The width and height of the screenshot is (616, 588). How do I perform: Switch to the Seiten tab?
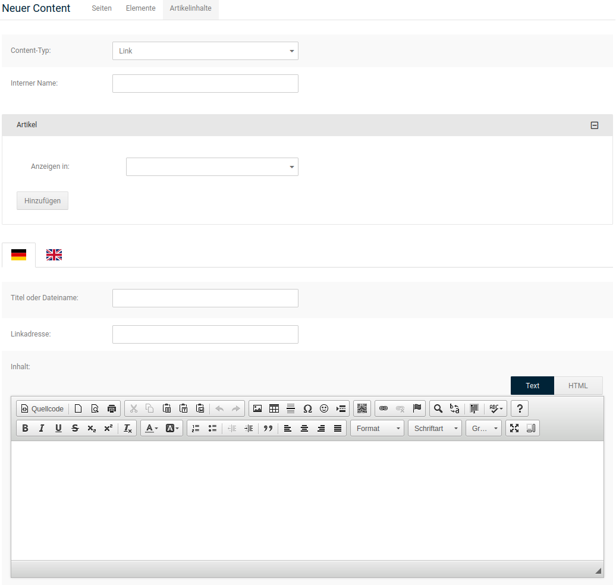(102, 8)
